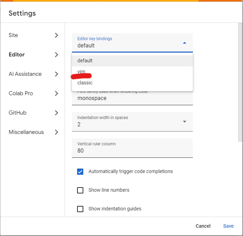Click the arrow icon beside Colab Pro
This screenshot has height=236, width=243.
tap(57, 93)
